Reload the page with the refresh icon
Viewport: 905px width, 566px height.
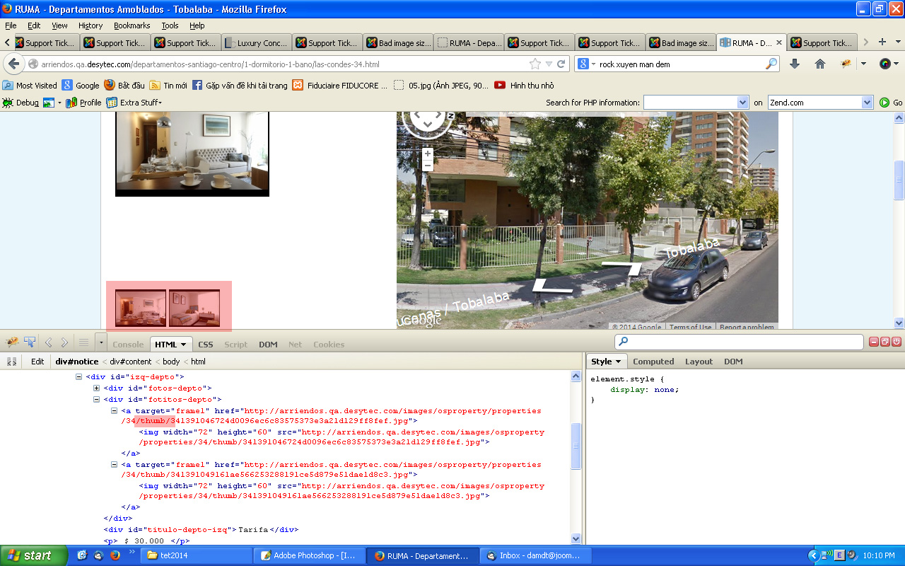coord(561,64)
